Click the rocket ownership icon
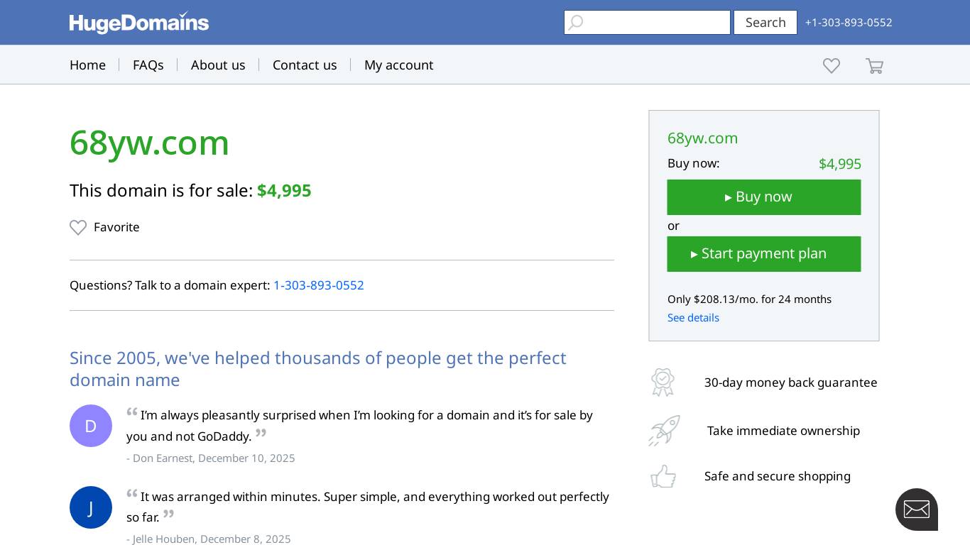This screenshot has height=545, width=970. (664, 431)
